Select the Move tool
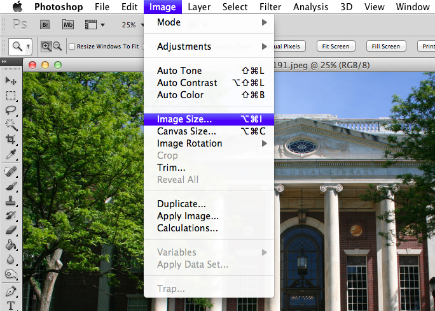The width and height of the screenshot is (435, 311). 11,80
